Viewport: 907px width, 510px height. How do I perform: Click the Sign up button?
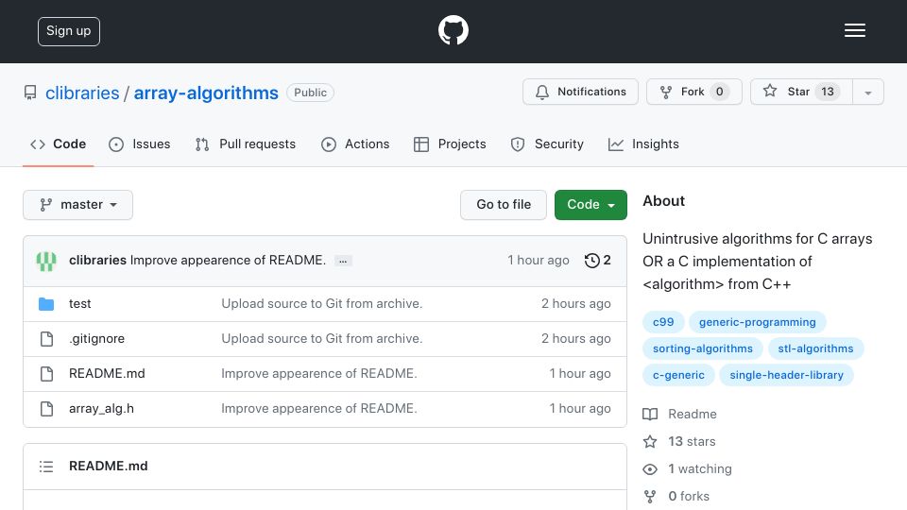[x=69, y=31]
